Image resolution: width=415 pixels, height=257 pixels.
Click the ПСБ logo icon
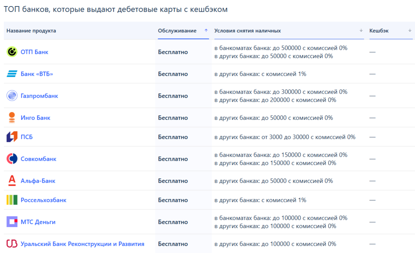(x=12, y=137)
